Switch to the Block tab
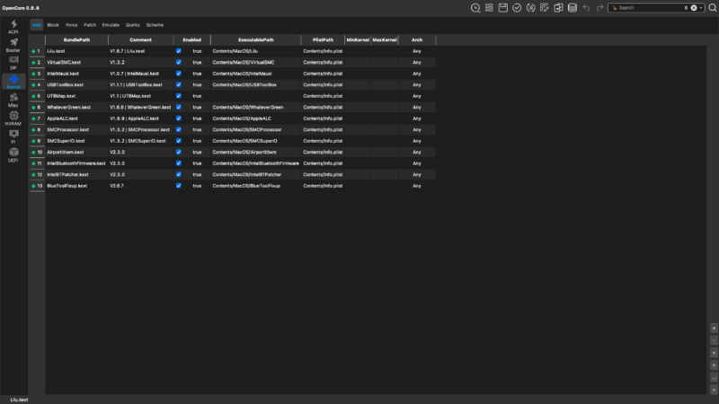This screenshot has height=404, width=719. (53, 25)
